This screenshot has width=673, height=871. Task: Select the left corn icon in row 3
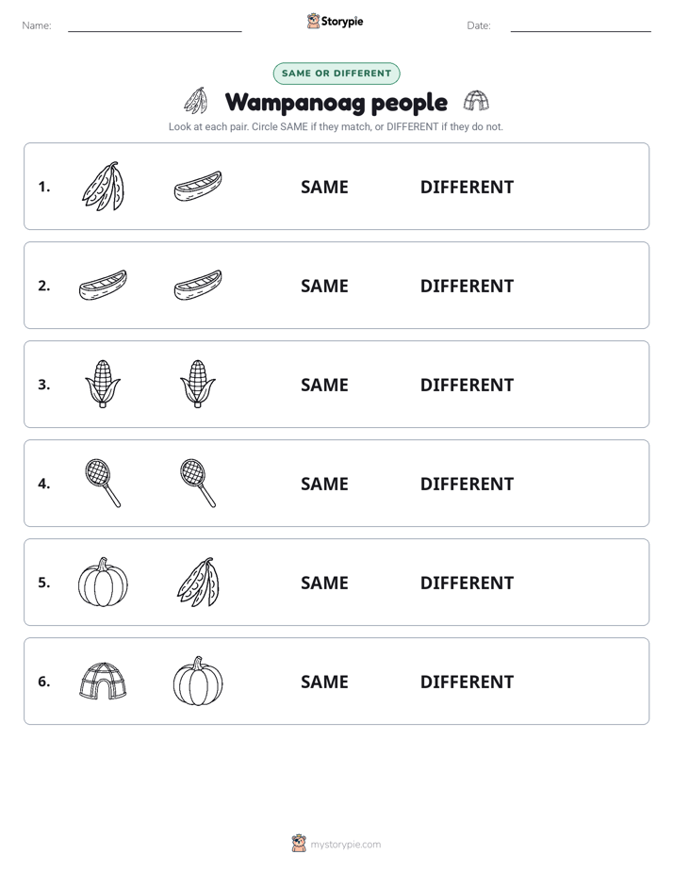tap(103, 384)
